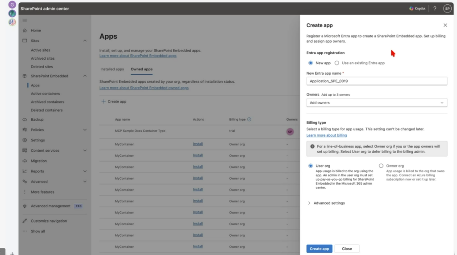Screen dimensions: 457x255
Task: Open Learn more about billing link
Action: (326, 135)
